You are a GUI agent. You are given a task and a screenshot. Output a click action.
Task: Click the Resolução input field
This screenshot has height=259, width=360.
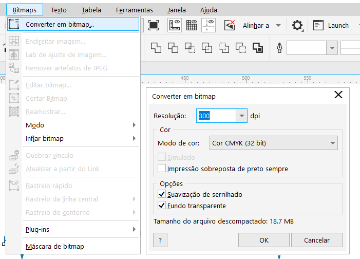click(216, 116)
